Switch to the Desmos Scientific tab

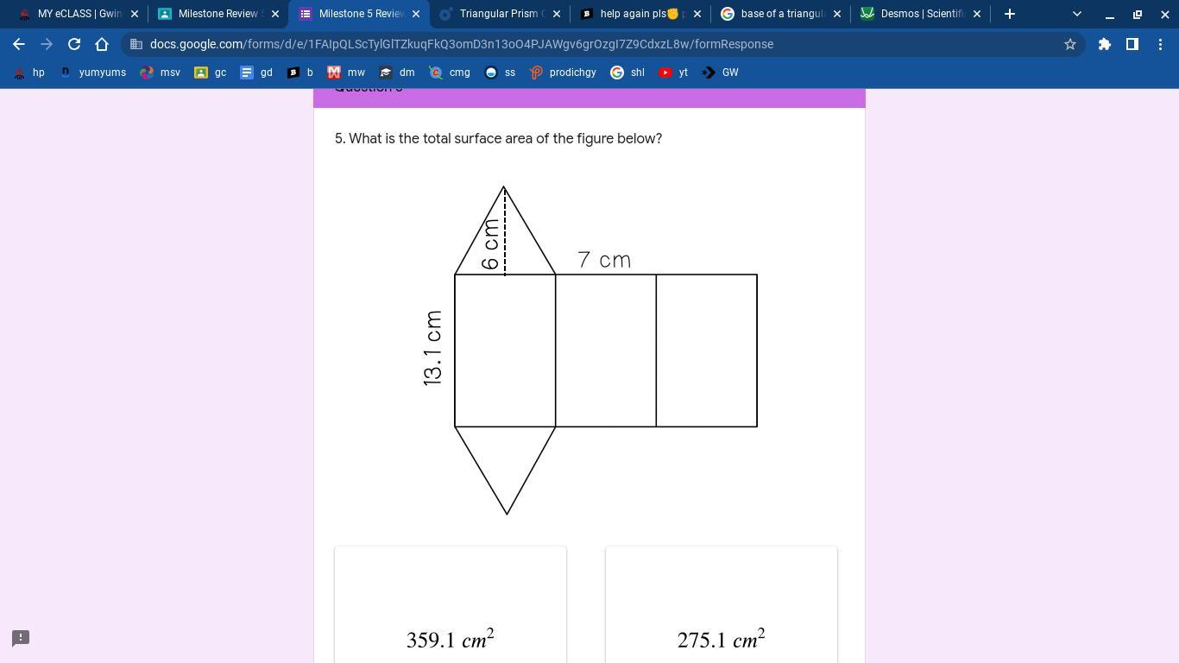920,14
